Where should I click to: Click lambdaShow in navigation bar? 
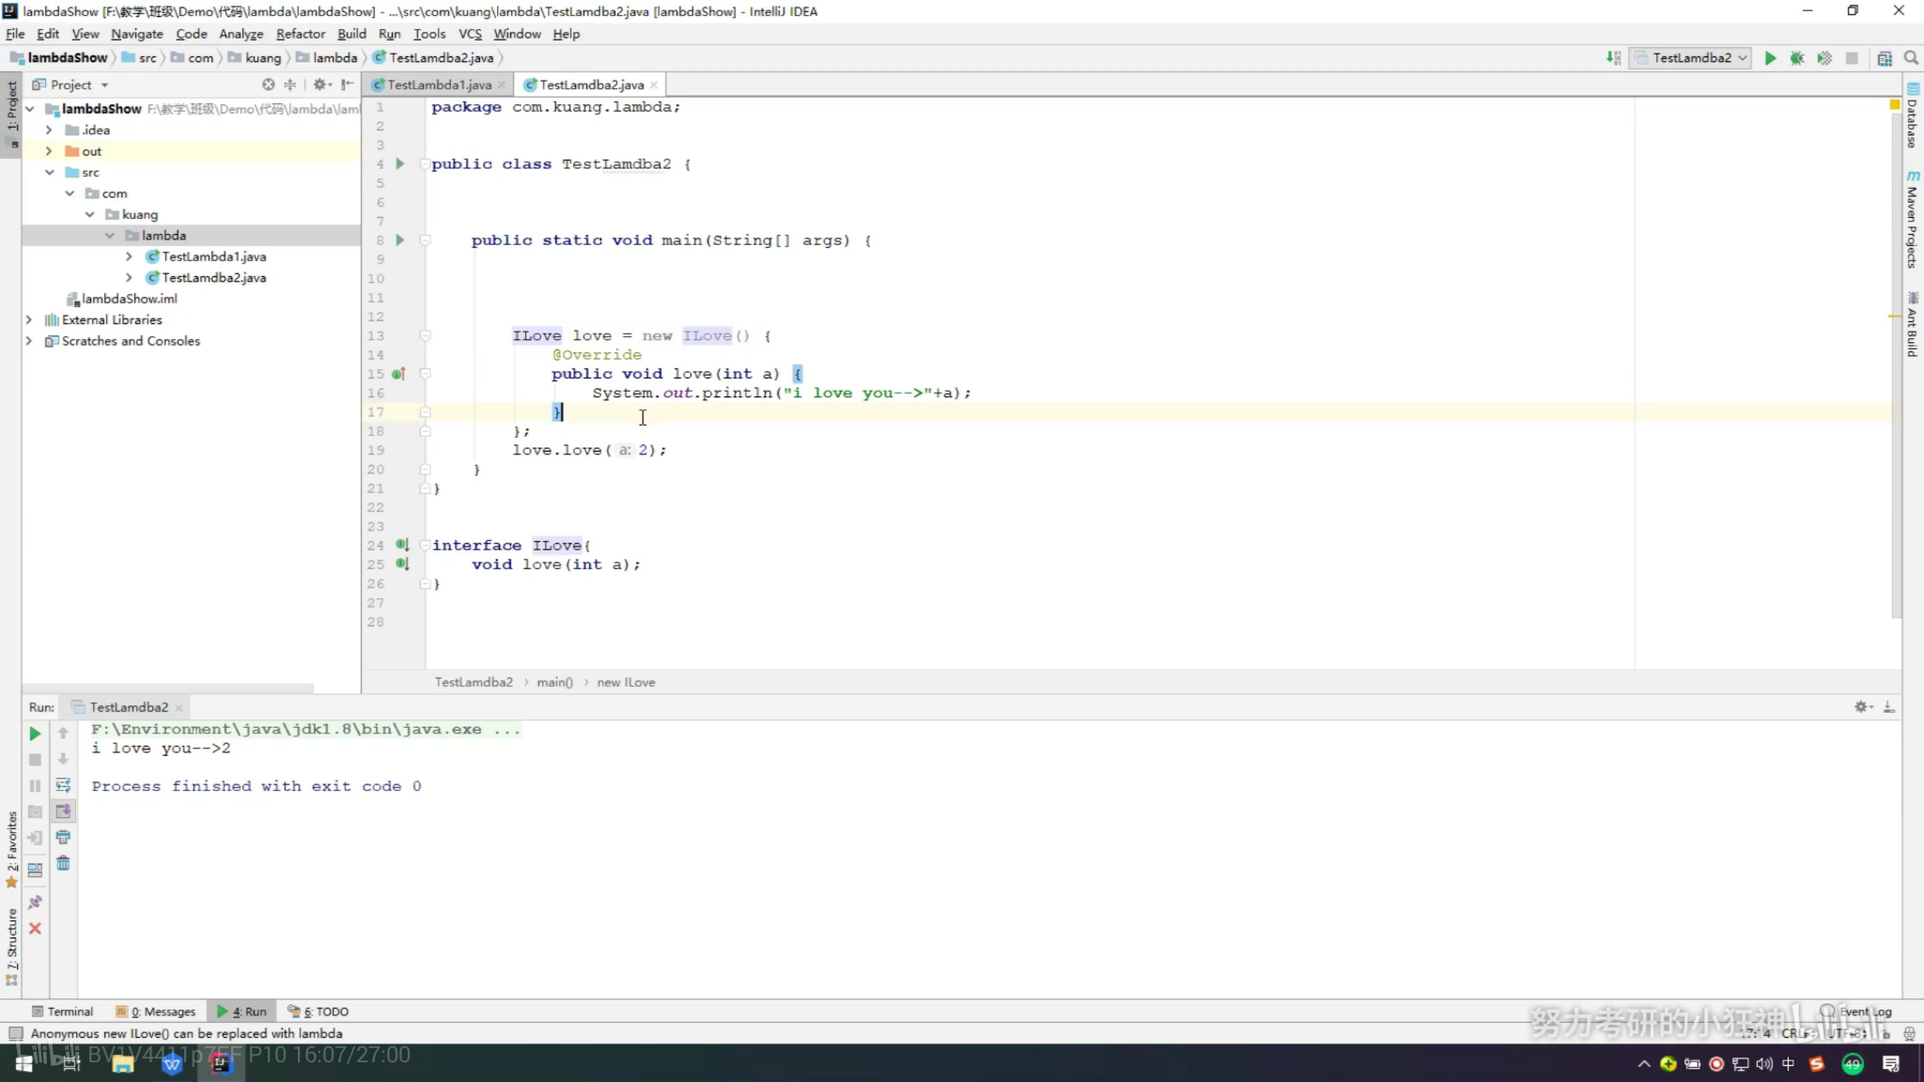click(x=59, y=58)
